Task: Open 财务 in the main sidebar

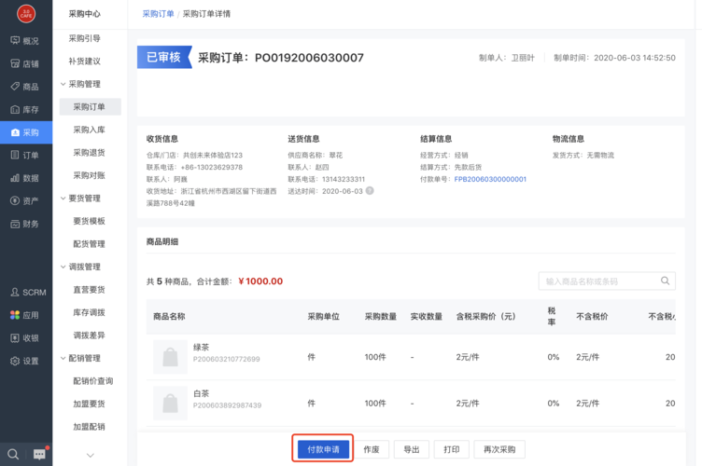Action: pos(25,224)
